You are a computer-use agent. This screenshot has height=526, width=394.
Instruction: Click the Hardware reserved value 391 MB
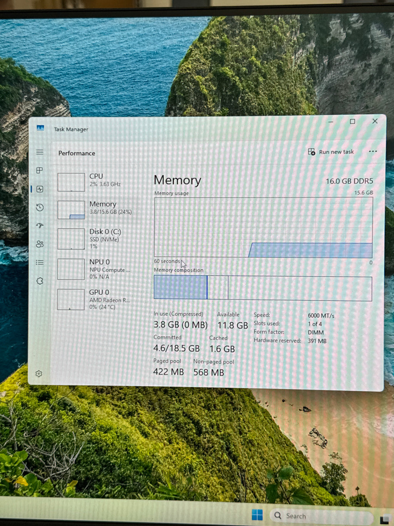point(317,341)
